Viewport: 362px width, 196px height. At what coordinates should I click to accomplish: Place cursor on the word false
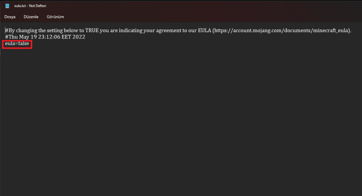23,44
